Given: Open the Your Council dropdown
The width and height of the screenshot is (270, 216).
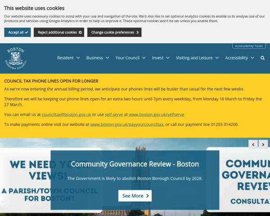Looking at the screenshot, I should click(130, 58).
